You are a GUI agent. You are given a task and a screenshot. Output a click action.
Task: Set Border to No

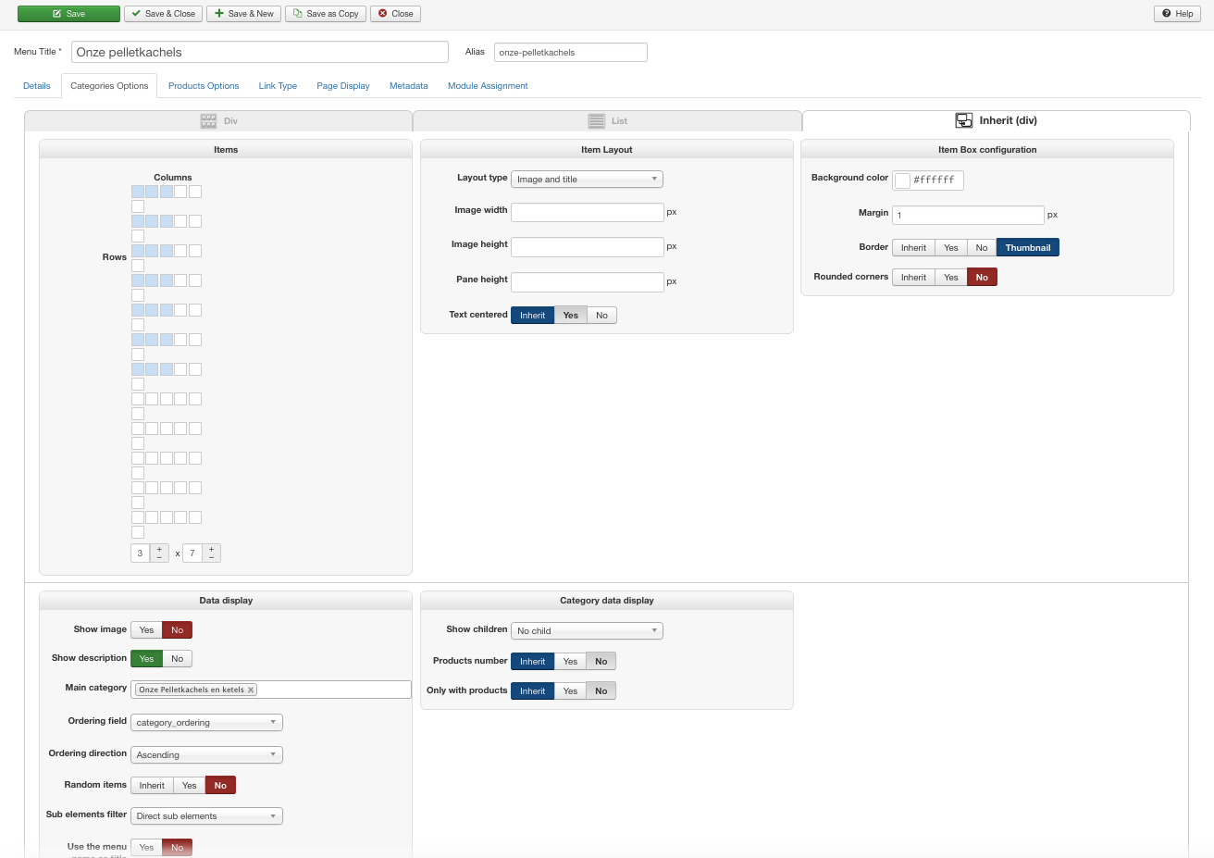(982, 248)
